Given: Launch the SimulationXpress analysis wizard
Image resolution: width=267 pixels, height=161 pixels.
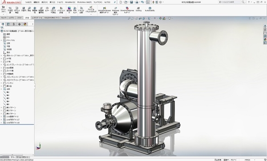Looking at the screenshot, I should (x=105, y=10).
